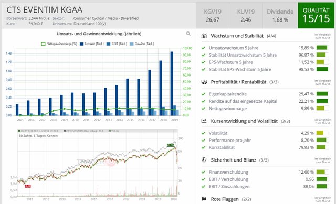Click checkmark beside Umsatzwachstum 5 Jahre
This screenshot has height=204, width=336.
click(x=203, y=48)
